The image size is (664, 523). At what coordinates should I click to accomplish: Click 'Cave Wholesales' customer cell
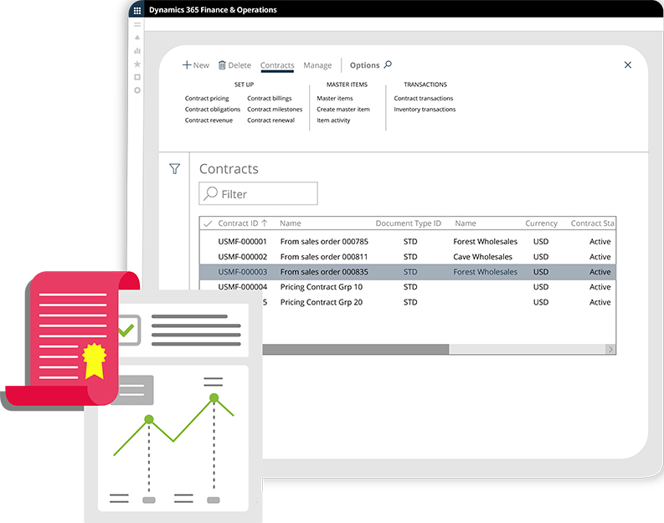(x=483, y=257)
